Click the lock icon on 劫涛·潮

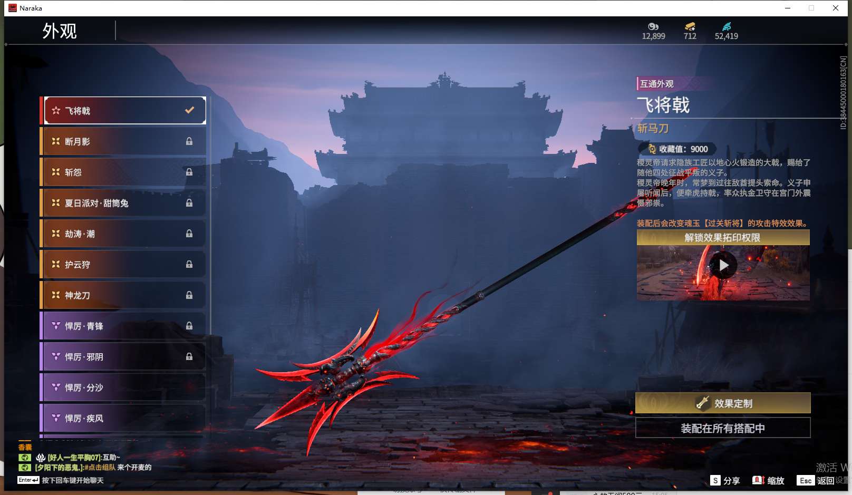tap(189, 234)
